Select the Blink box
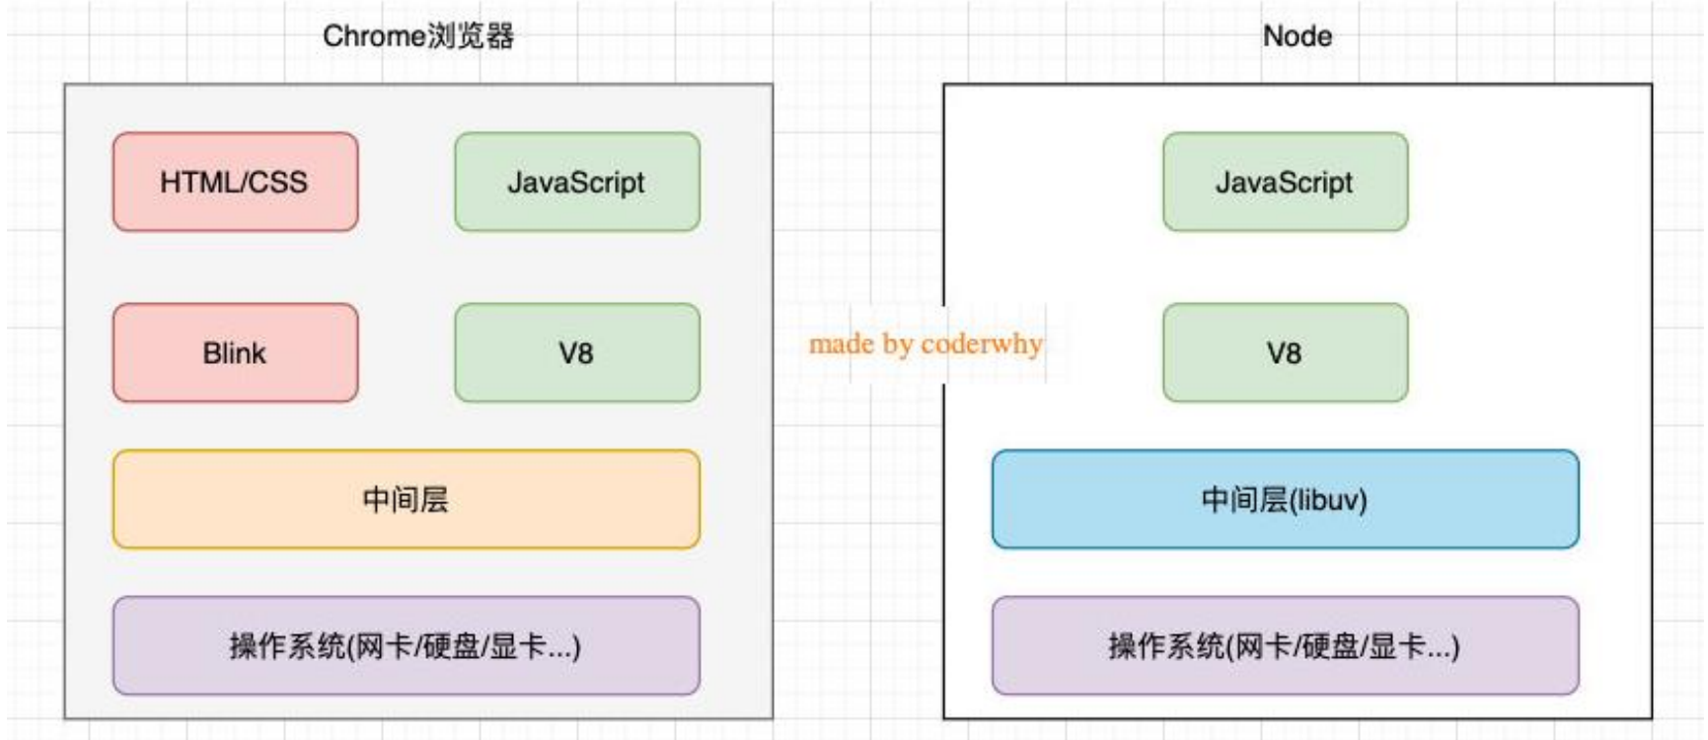 click(x=235, y=352)
